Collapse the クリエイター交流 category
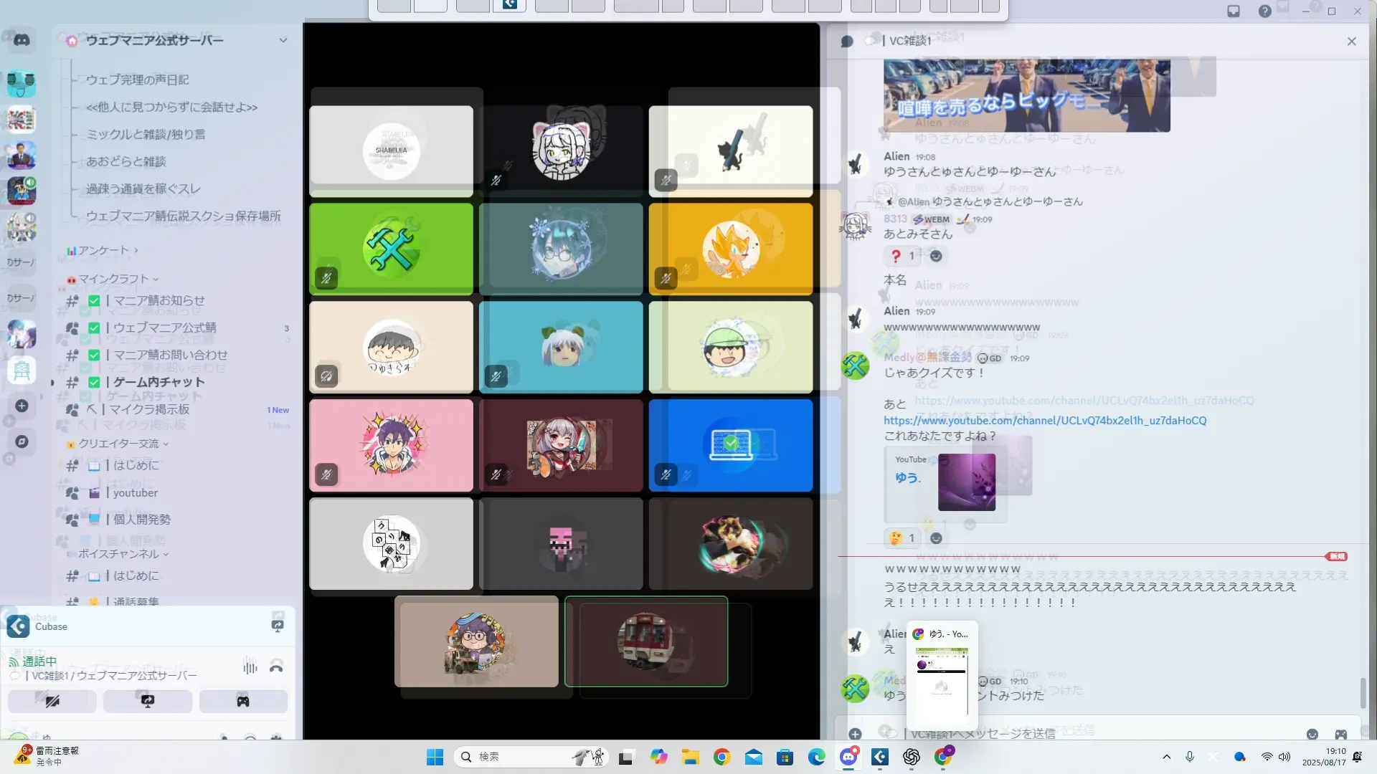 pyautogui.click(x=118, y=444)
